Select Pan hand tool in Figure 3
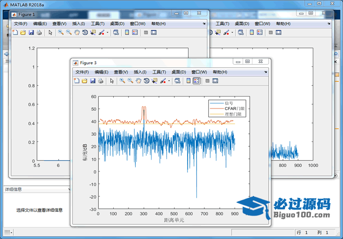This screenshot has width=343, height=239. (x=139, y=81)
